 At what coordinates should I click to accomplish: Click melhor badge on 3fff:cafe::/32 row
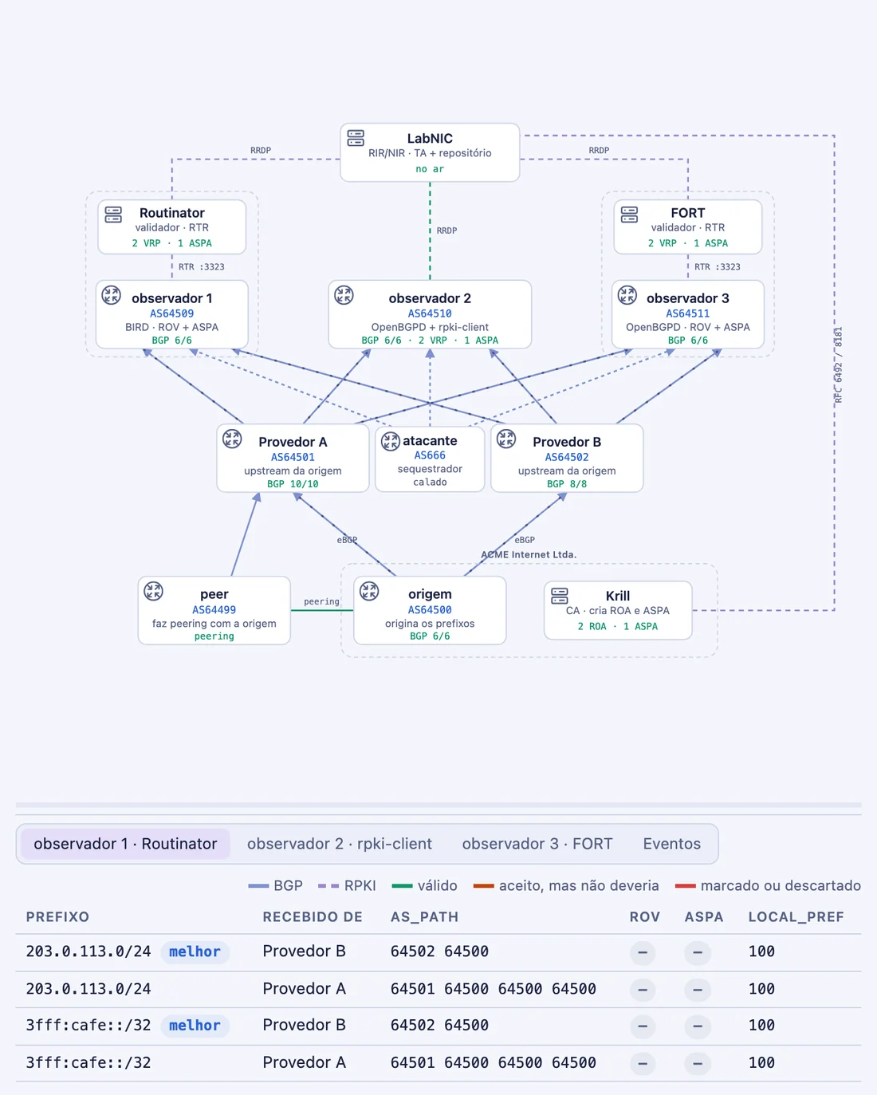pos(195,1026)
